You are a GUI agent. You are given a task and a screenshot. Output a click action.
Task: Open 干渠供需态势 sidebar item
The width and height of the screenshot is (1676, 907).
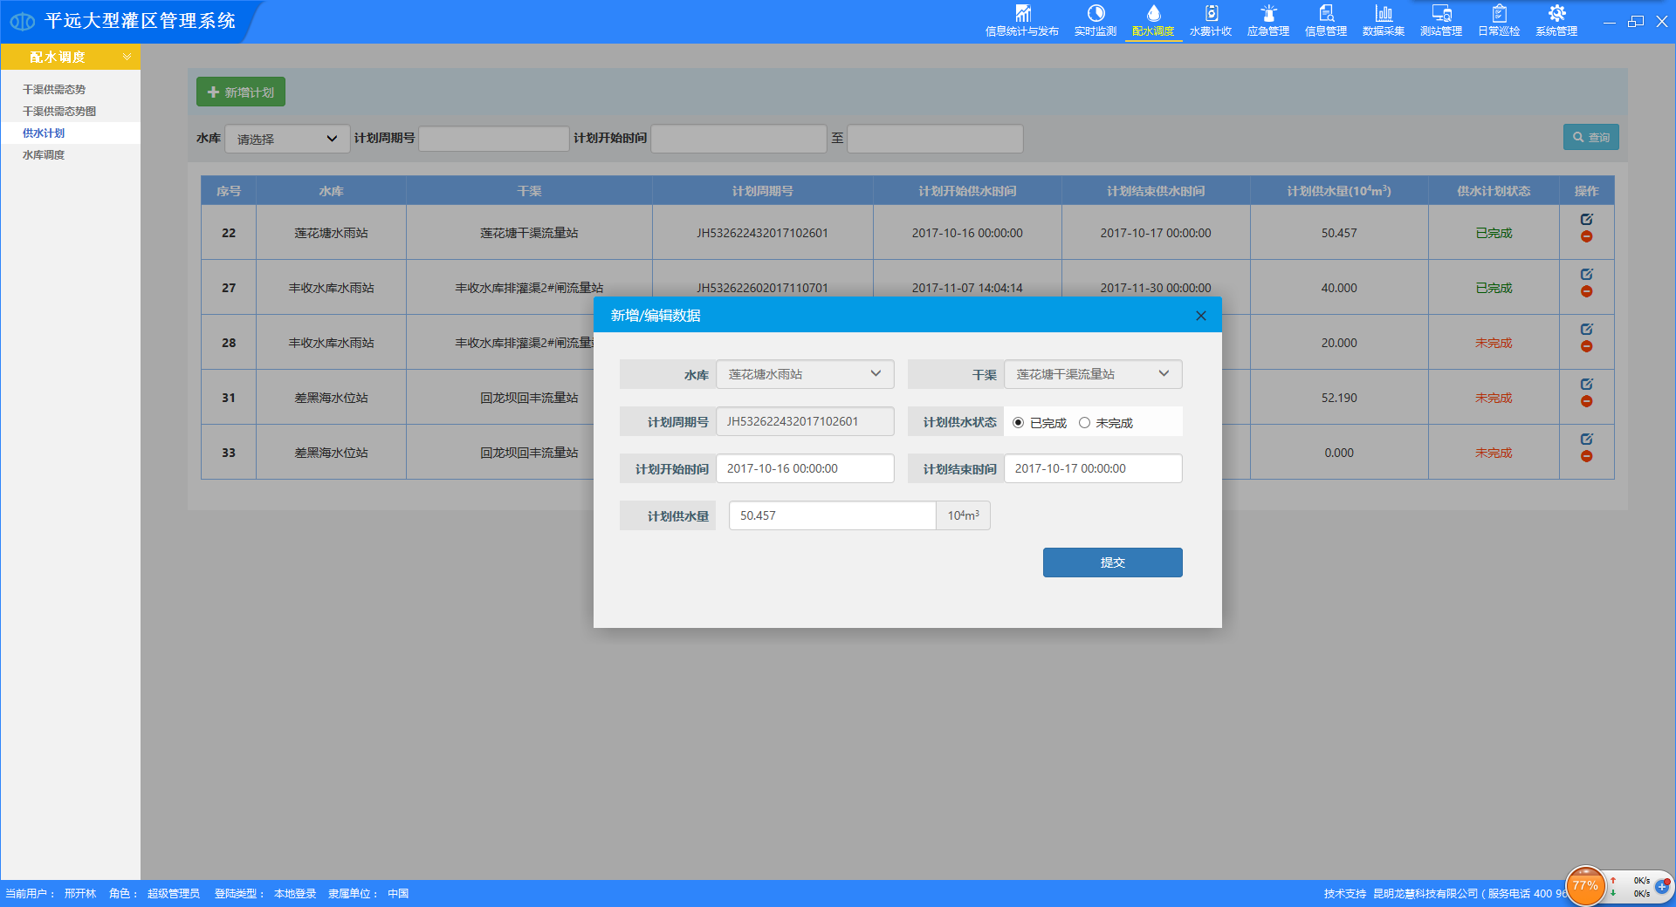pos(54,90)
